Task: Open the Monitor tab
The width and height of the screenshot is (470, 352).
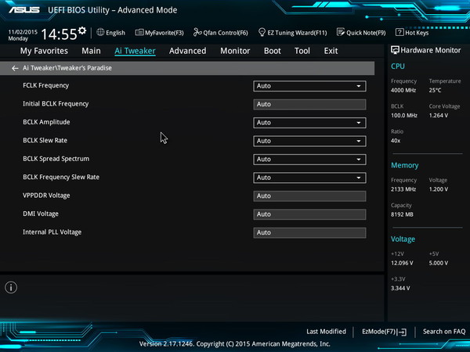Action: (235, 51)
